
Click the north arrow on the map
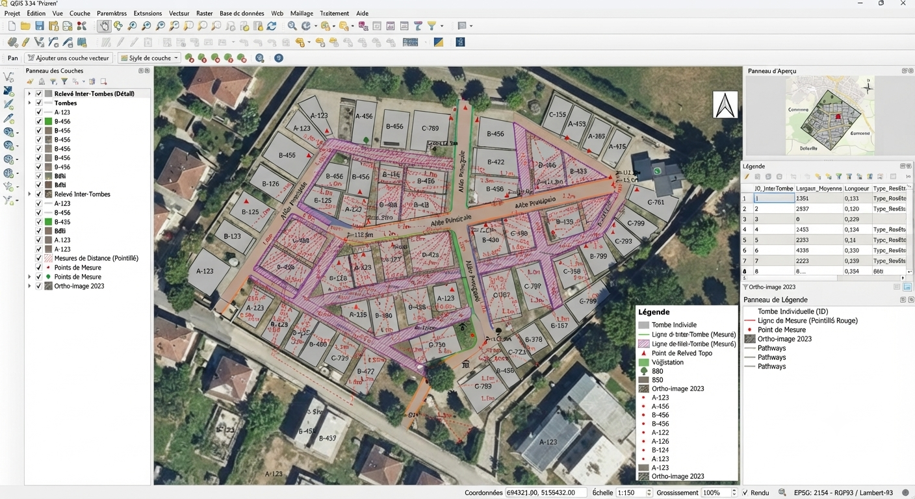725,105
